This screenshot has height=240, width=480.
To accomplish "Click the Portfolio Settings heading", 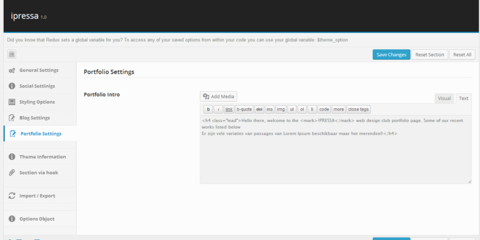I will coord(109,72).
